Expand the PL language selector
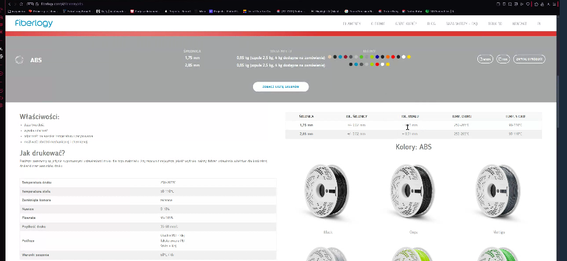Image resolution: width=567 pixels, height=261 pixels. coord(539,24)
